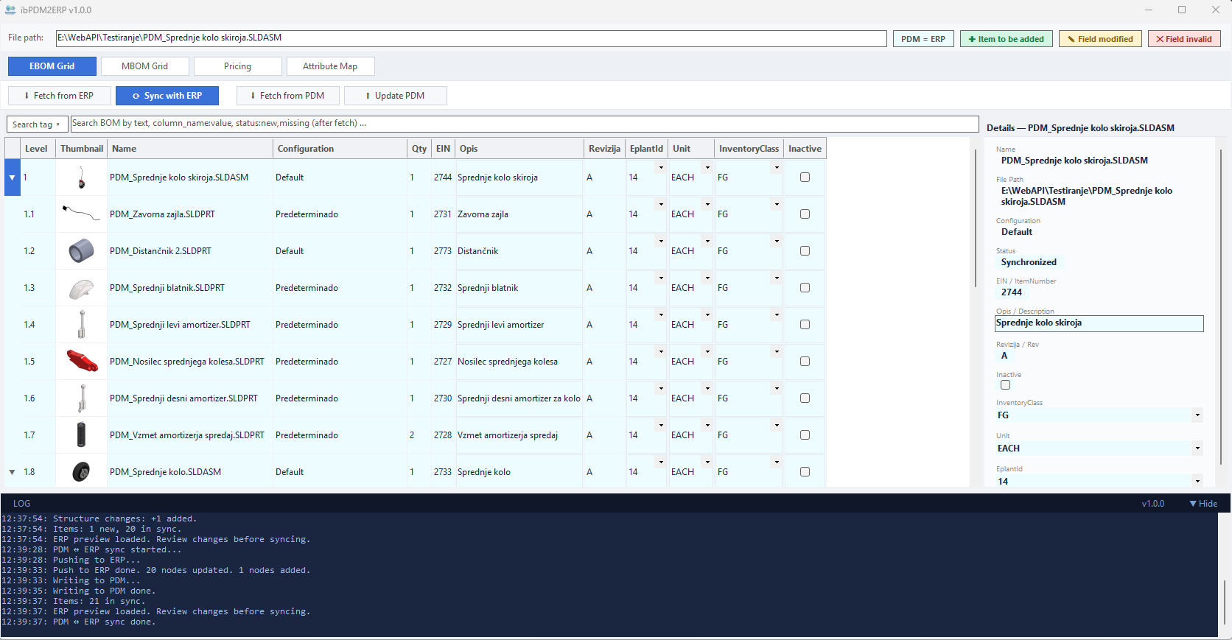Click the Update PDM button
Screen dimensions: 1232x640
pyautogui.click(x=396, y=96)
